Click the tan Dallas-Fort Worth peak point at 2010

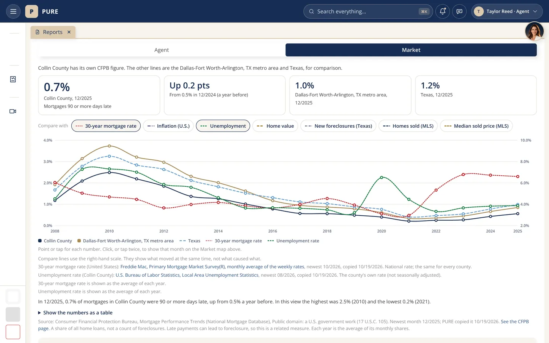[x=109, y=146]
